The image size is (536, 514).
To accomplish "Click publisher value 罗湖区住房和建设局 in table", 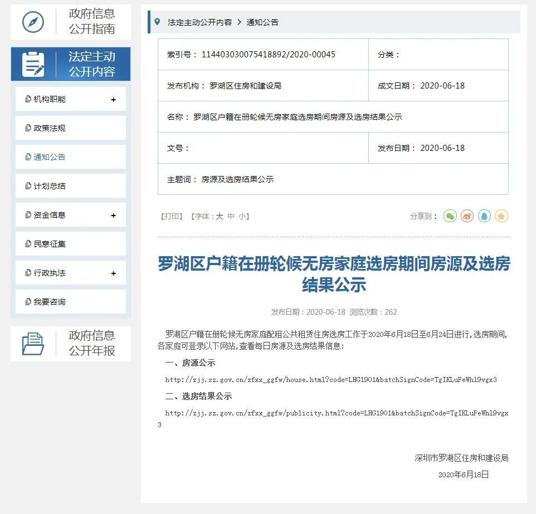I will point(246,86).
